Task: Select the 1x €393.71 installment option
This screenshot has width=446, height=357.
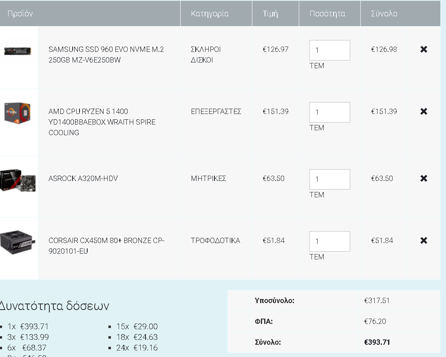Action: [x=28, y=326]
